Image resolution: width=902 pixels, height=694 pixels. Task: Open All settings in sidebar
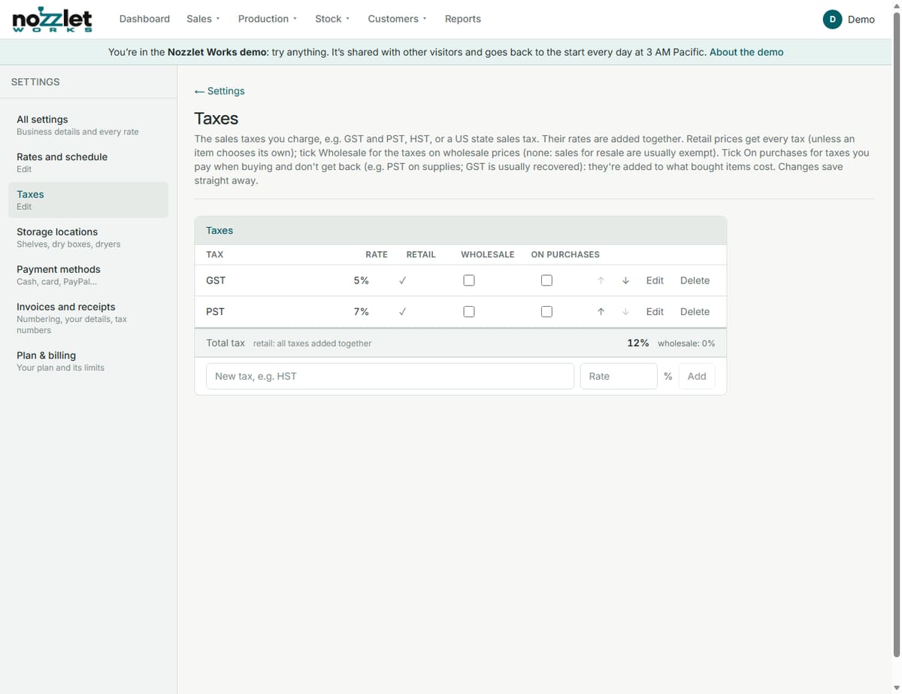(x=88, y=125)
